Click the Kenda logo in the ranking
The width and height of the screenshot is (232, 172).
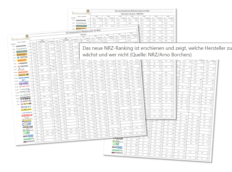point(27,115)
